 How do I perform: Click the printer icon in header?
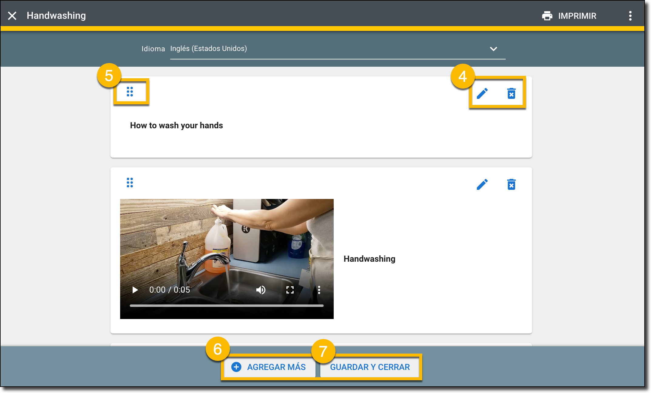[547, 16]
